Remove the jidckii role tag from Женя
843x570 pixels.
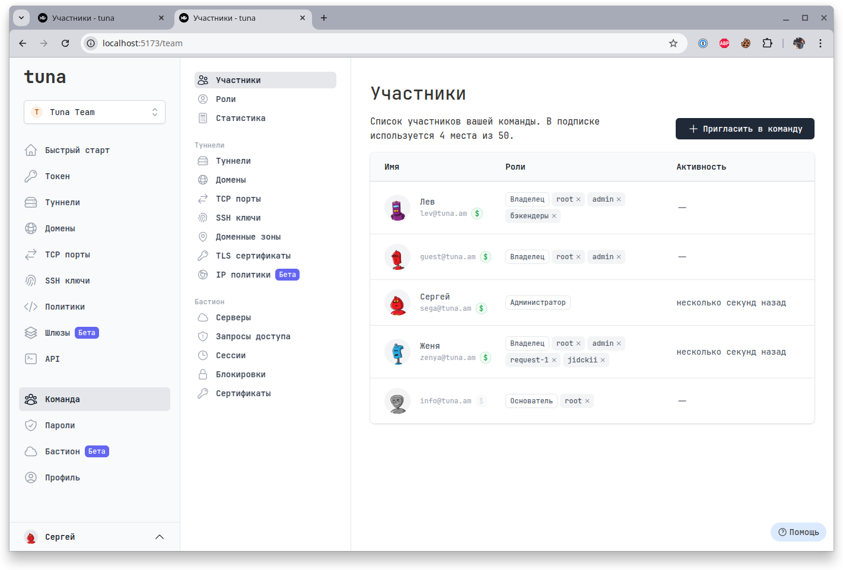click(603, 360)
